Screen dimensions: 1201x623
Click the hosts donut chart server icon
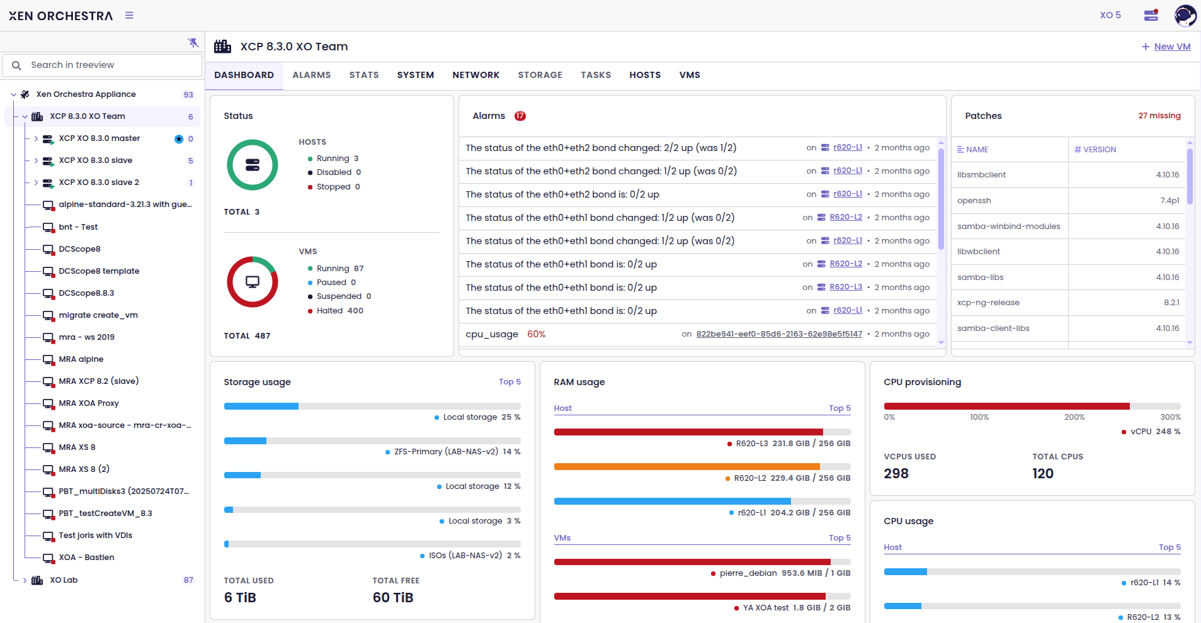coord(253,165)
